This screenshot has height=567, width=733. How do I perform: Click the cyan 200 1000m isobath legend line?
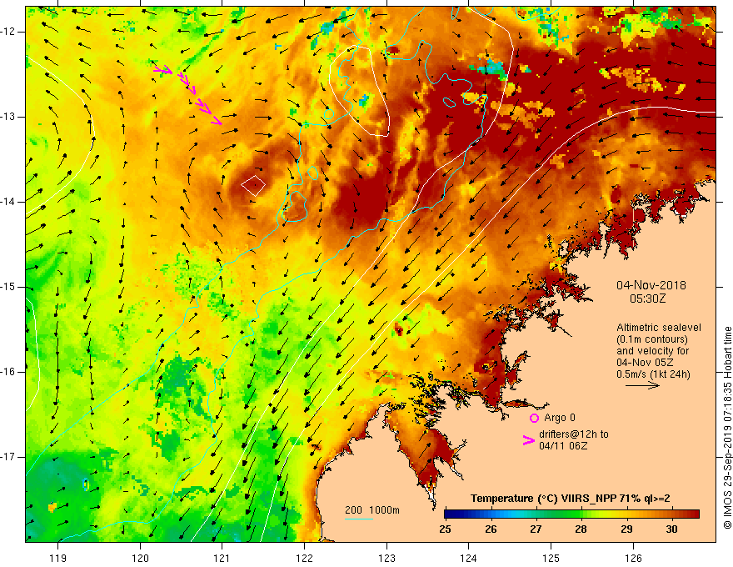(358, 519)
